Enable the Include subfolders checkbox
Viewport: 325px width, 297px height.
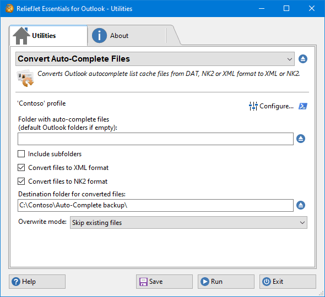click(21, 154)
